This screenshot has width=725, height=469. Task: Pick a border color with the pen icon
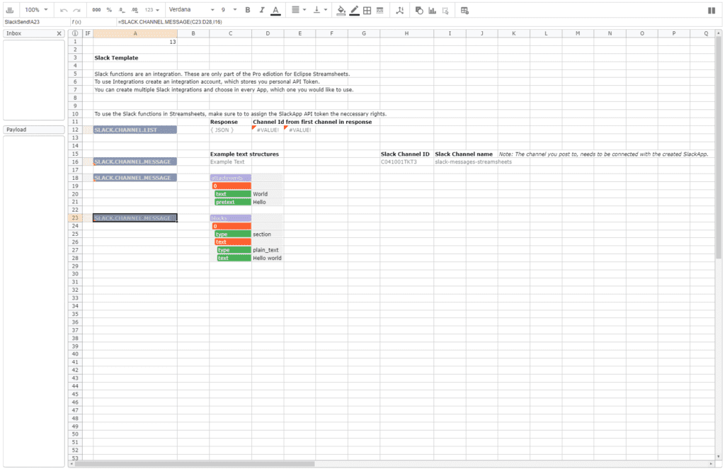tap(354, 10)
